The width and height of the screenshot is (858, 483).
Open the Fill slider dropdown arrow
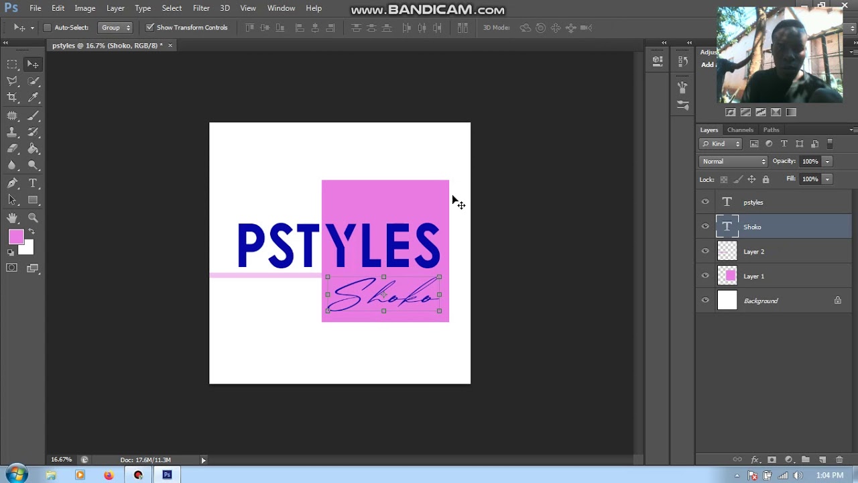pos(827,179)
